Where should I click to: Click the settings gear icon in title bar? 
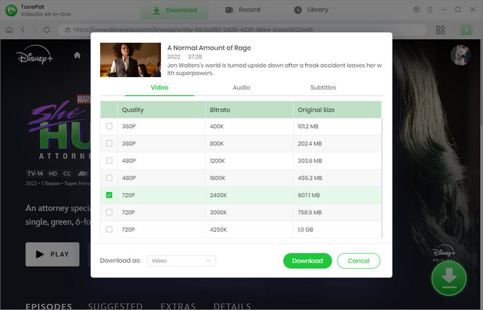[x=416, y=10]
